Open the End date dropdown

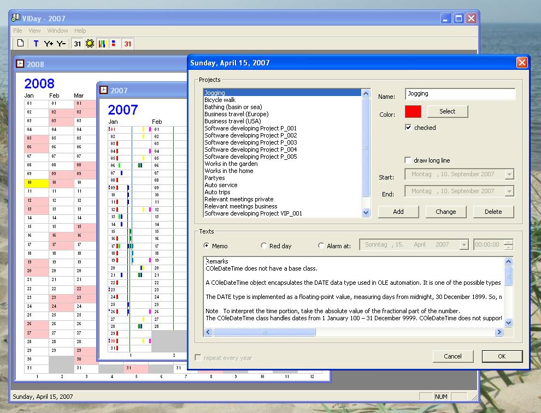coord(509,191)
